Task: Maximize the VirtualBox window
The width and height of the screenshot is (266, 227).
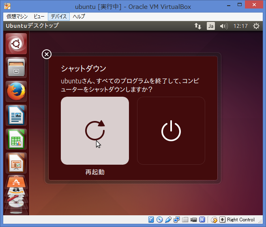Action: [x=240, y=5]
